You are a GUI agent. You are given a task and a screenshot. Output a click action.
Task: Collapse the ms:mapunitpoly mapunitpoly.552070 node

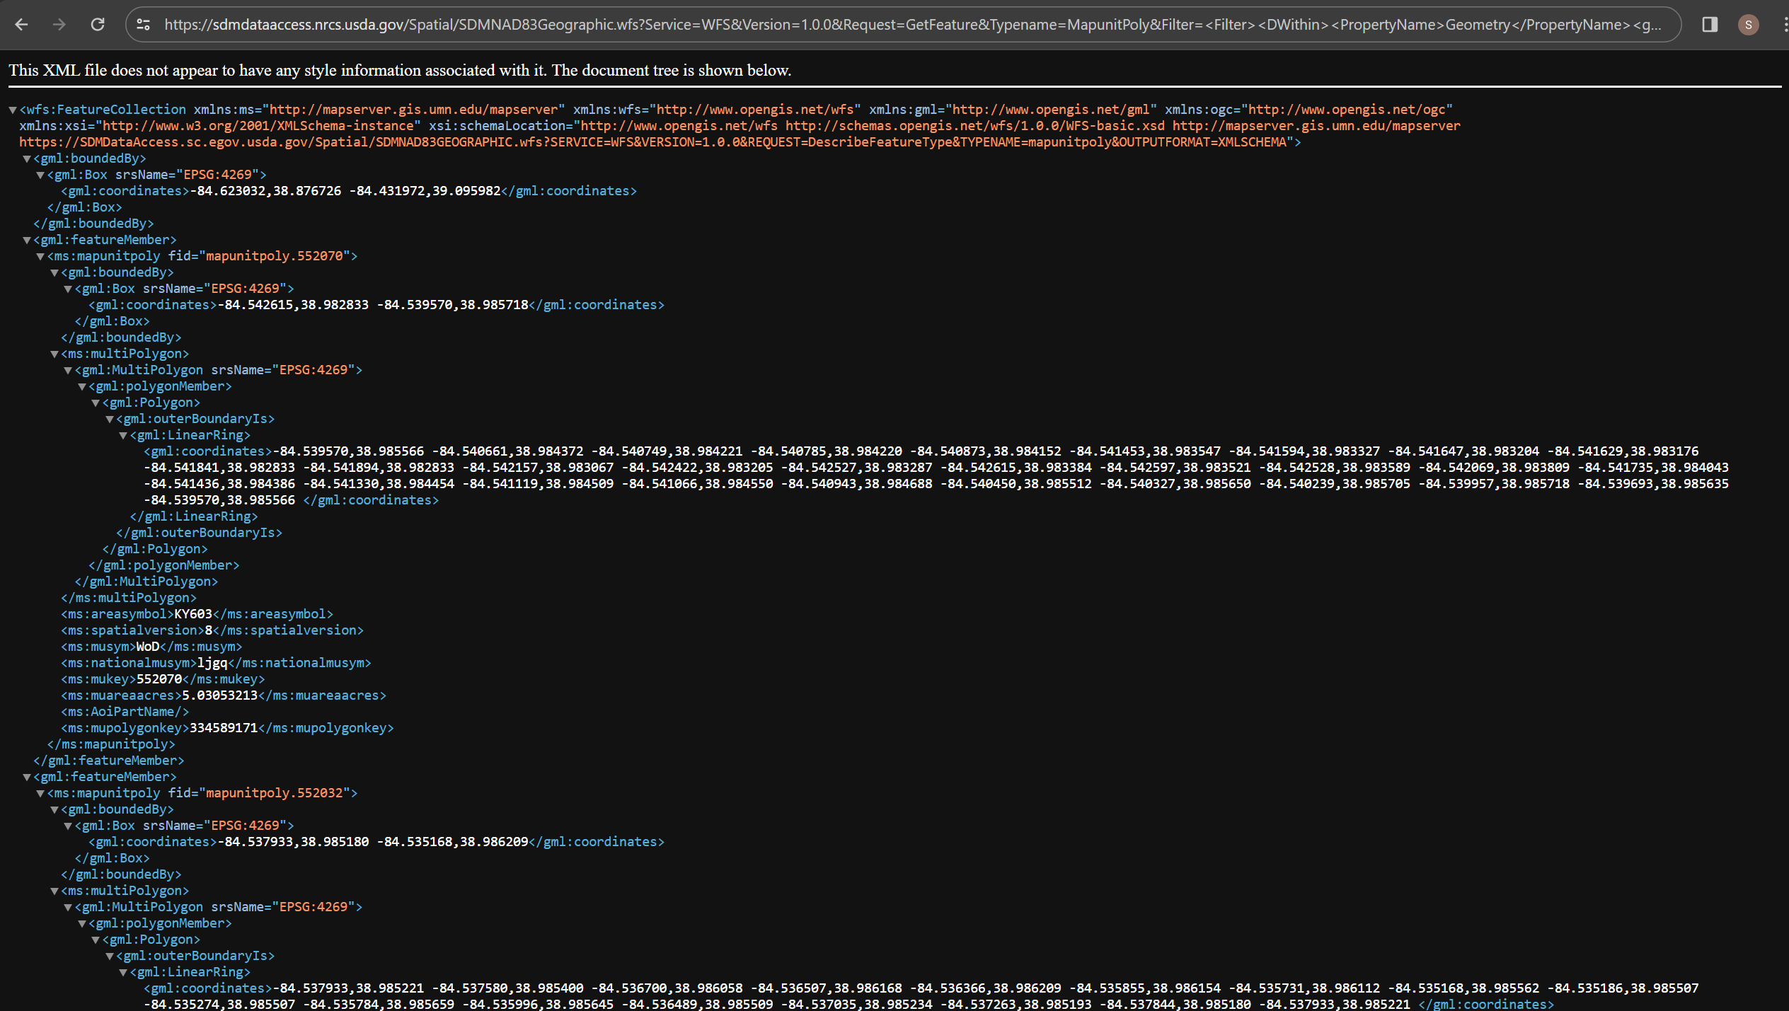click(x=40, y=256)
